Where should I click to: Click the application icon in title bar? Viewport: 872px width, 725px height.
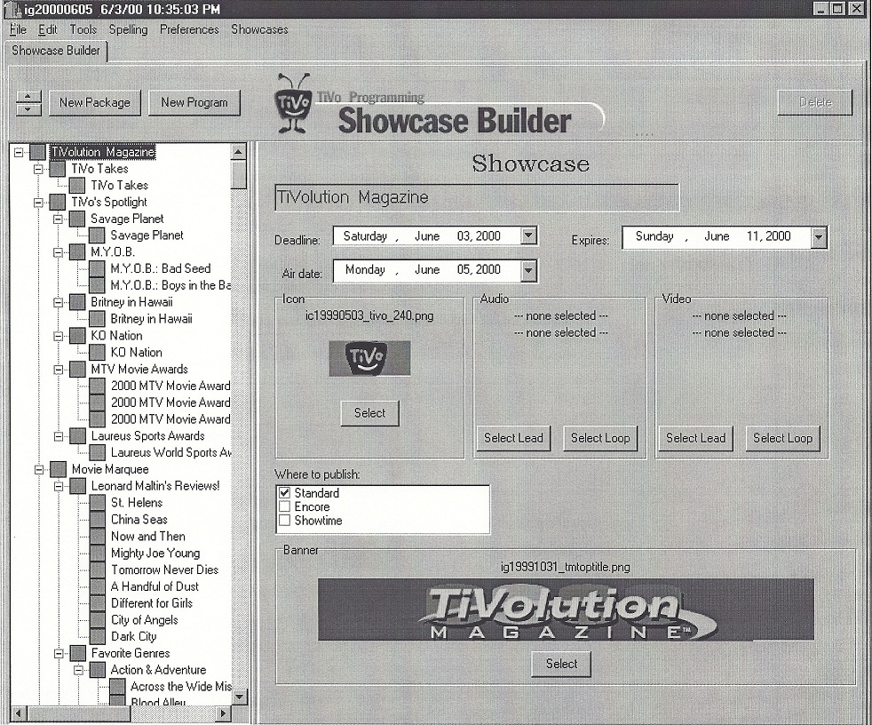coord(14,9)
